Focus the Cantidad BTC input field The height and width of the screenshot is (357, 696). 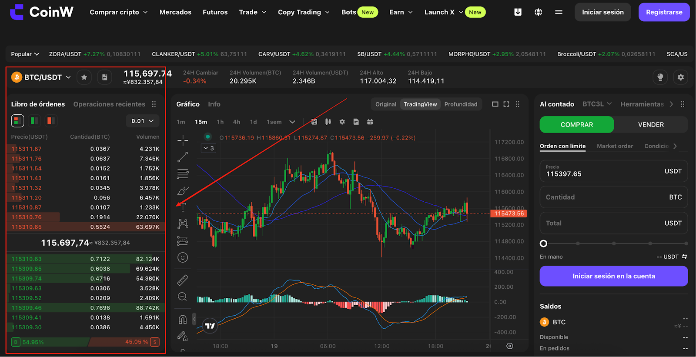[x=614, y=197]
